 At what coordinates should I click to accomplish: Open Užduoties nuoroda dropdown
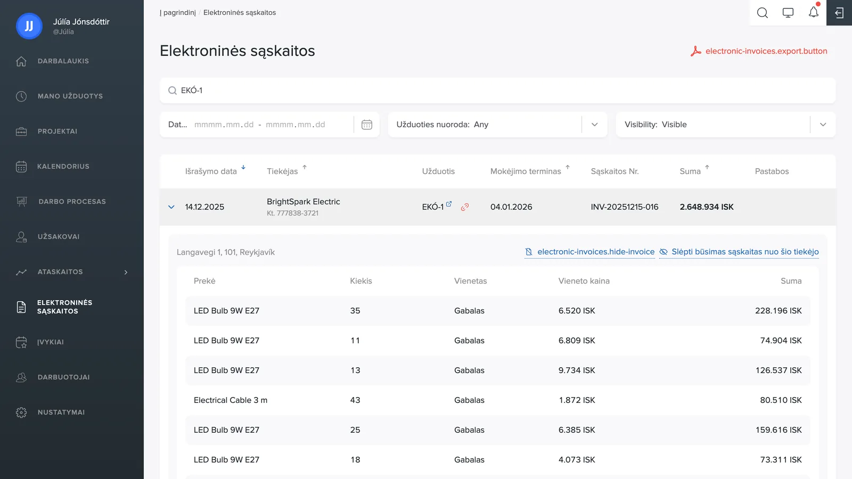595,125
